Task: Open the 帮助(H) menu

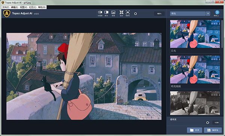Action: coord(42,7)
